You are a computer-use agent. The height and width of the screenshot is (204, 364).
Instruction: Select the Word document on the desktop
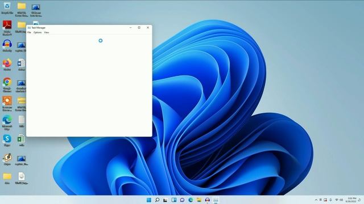coord(22,65)
